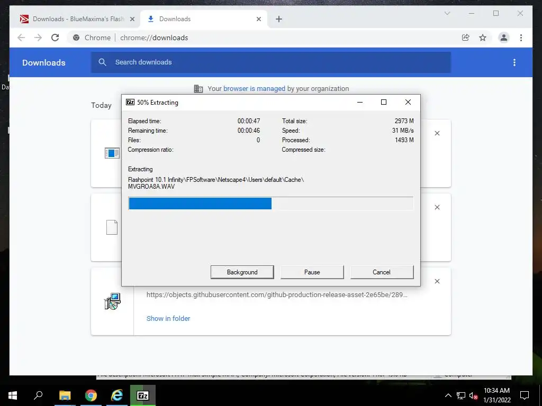542x406 pixels.
Task: Open Chrome profile avatar menu
Action: point(504,38)
